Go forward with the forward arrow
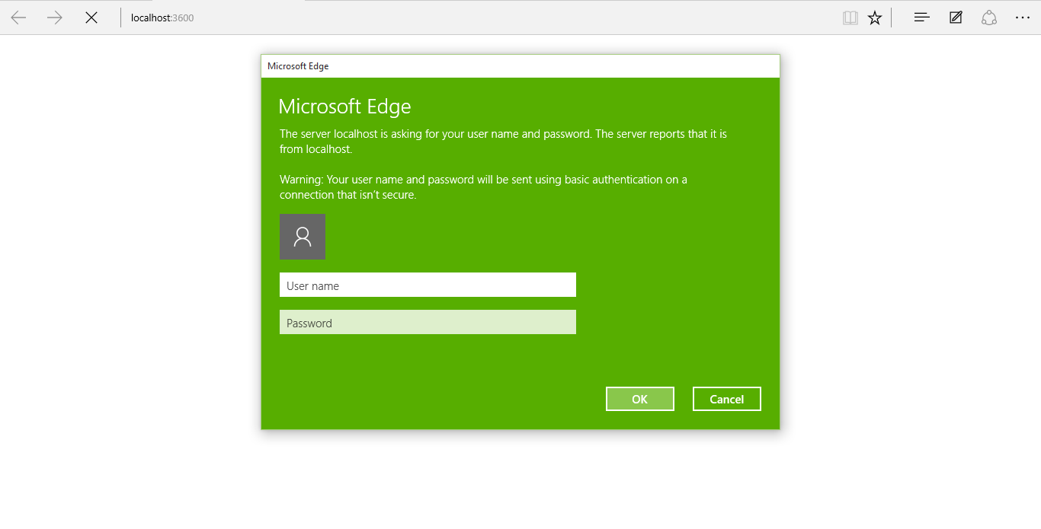The height and width of the screenshot is (529, 1041). tap(55, 18)
